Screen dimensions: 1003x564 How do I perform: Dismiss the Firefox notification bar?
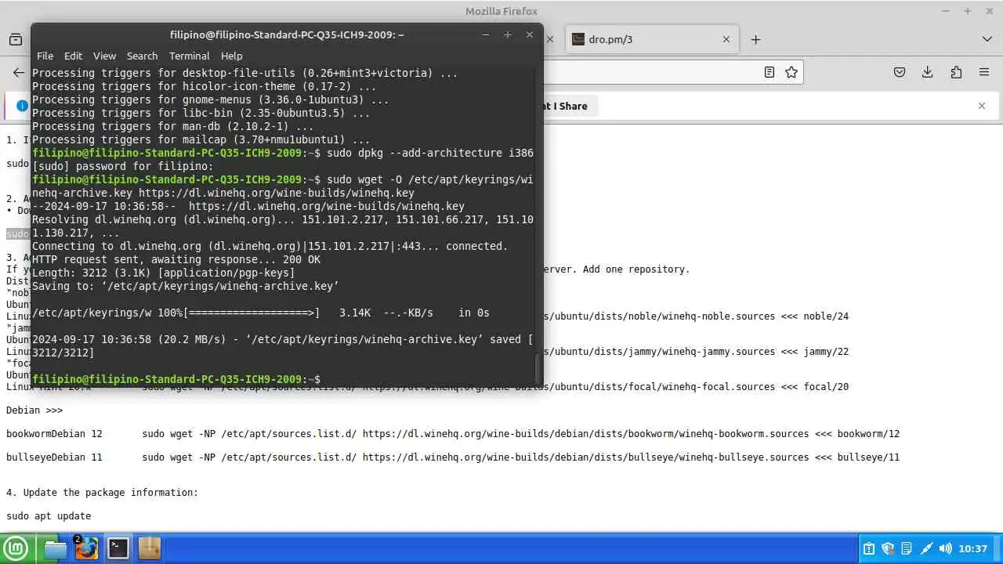982,106
